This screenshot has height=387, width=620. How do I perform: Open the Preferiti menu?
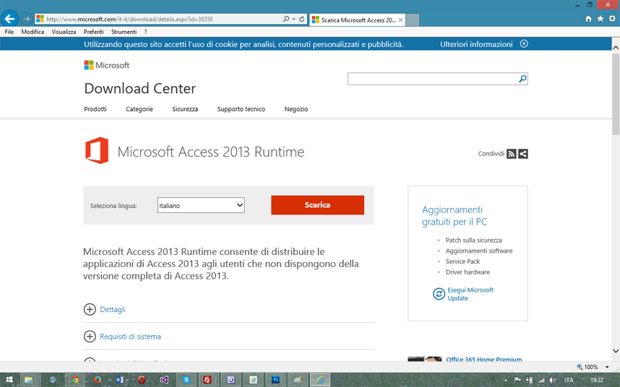click(93, 32)
